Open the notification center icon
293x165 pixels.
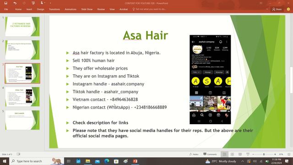tap(287, 161)
